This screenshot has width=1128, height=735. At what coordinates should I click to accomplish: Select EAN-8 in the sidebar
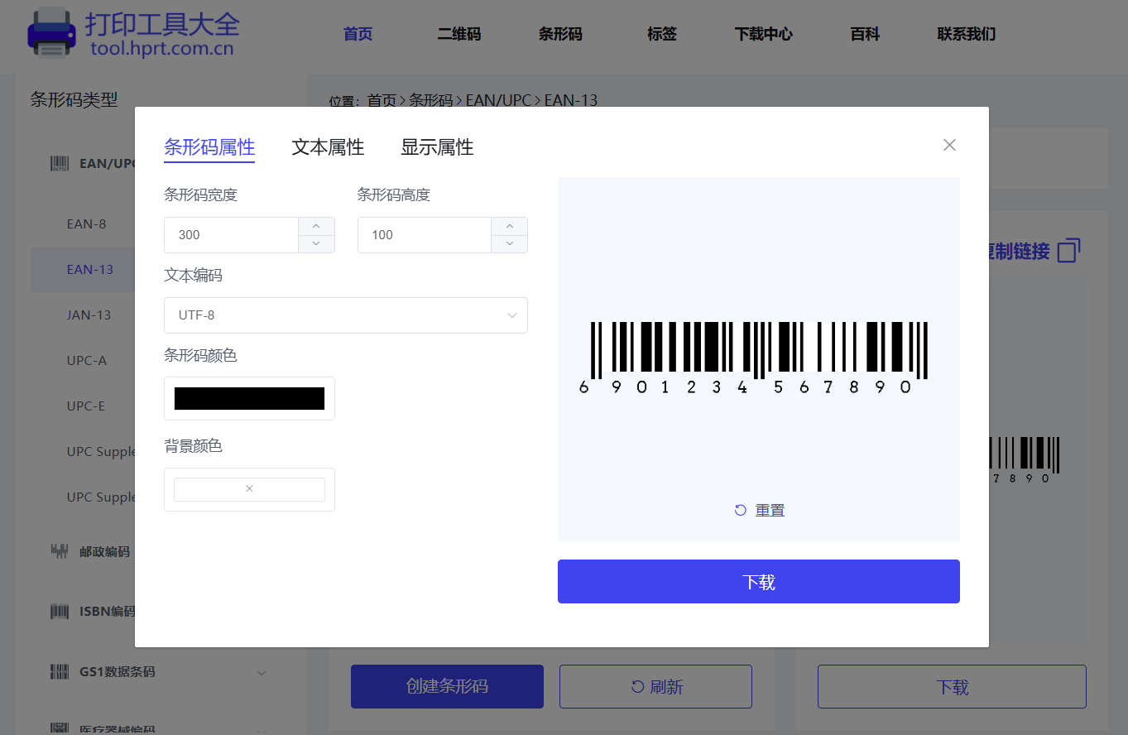coord(86,224)
